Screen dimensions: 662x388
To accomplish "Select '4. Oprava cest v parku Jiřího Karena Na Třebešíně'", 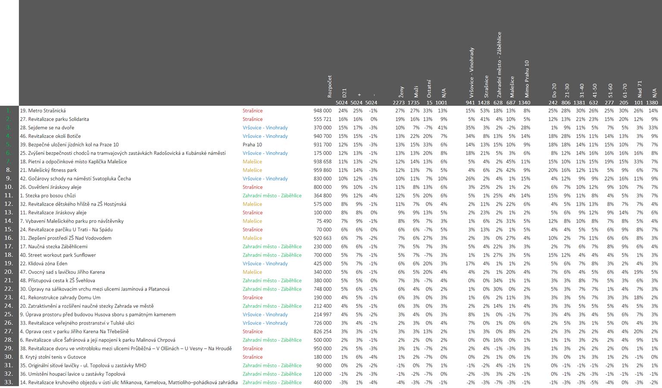I will coord(74,332).
